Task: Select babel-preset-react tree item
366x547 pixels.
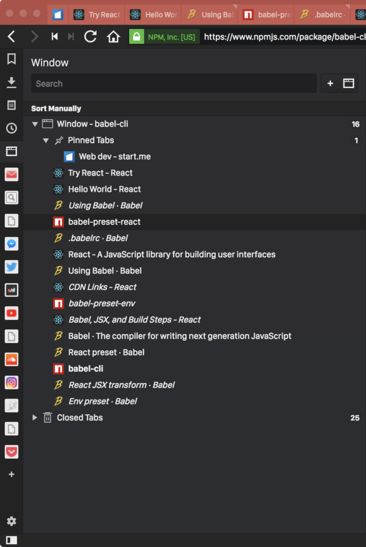Action: click(194, 222)
